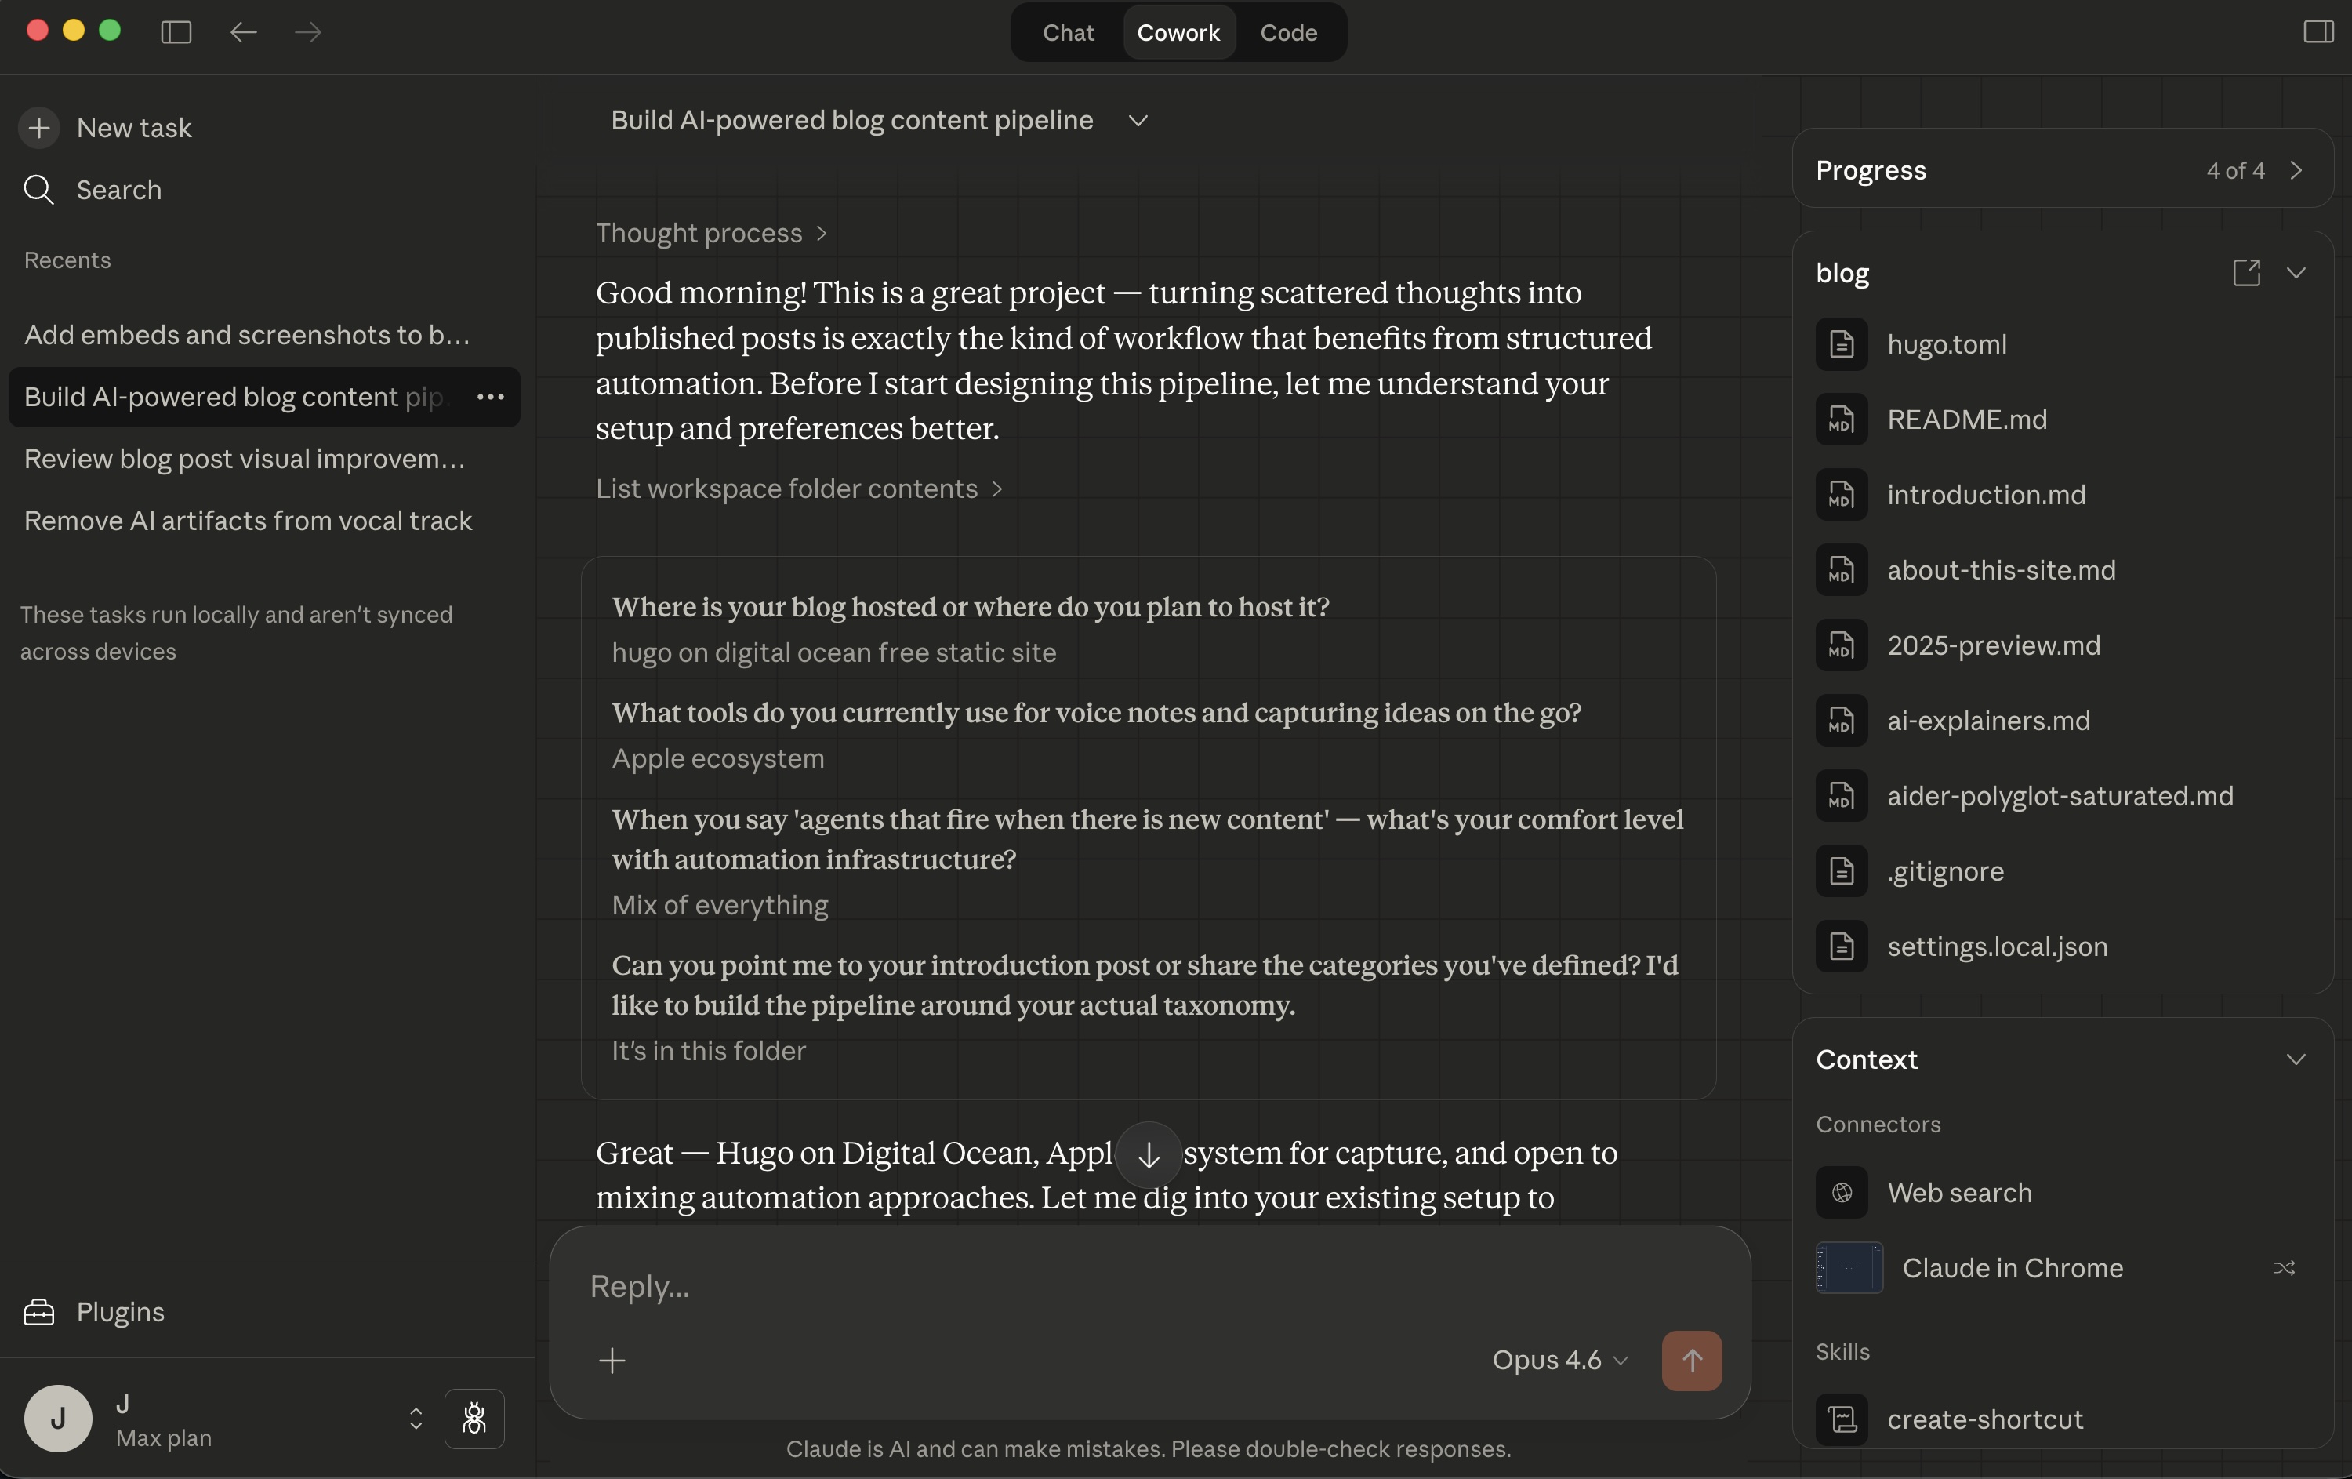Open the Plugins section icon
Image resolution: width=2352 pixels, height=1479 pixels.
point(39,1312)
